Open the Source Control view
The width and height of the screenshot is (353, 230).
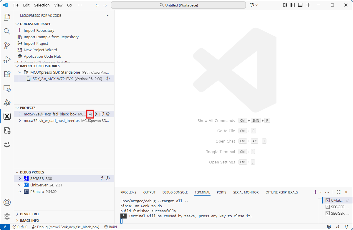click(x=7, y=46)
